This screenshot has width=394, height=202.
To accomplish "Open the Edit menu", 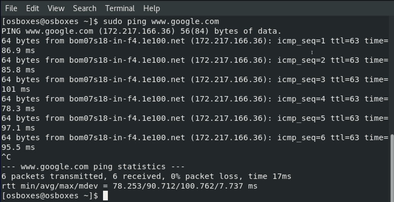I will tap(32, 8).
